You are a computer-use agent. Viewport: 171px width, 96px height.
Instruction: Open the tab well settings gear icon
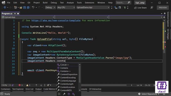click(x=165, y=14)
